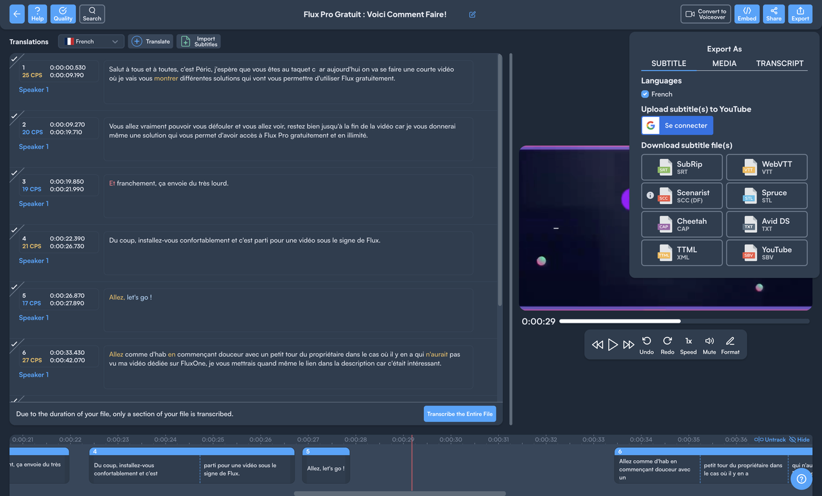Download subtitles as SubRip SRT
The width and height of the screenshot is (822, 496).
(682, 167)
